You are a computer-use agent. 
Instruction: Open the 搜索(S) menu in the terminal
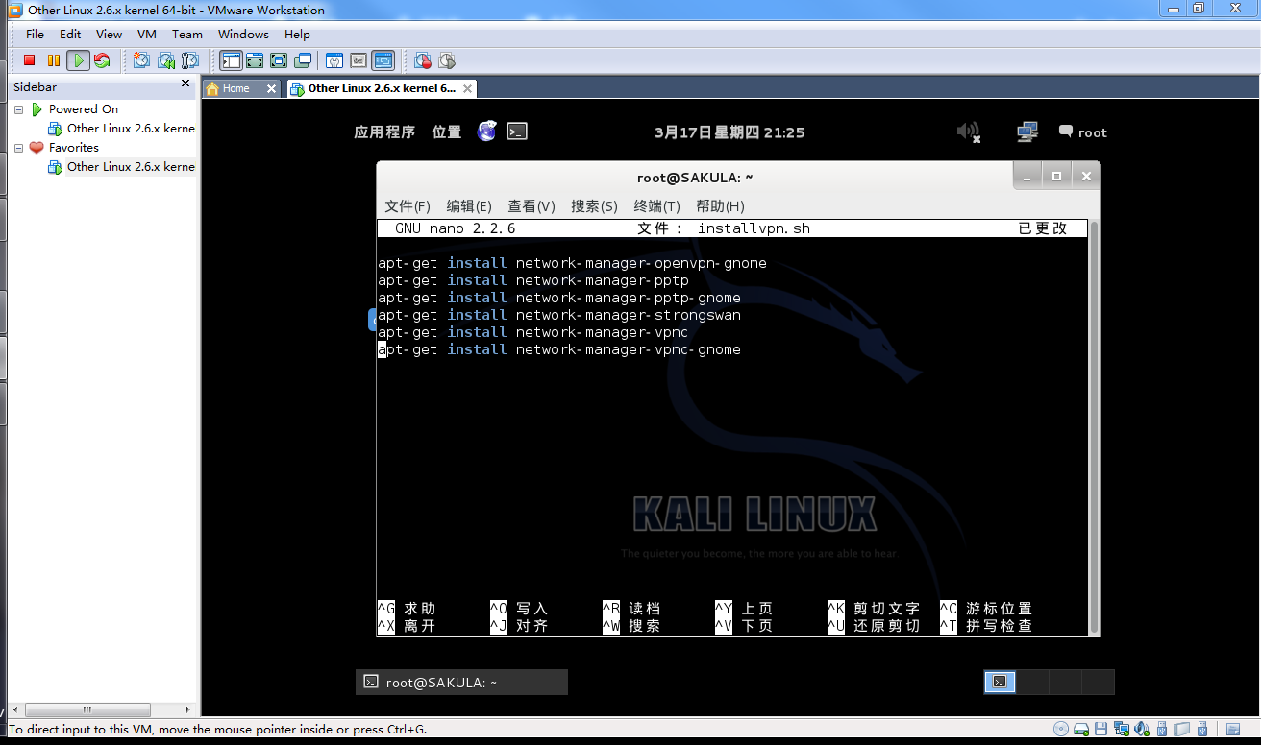tap(595, 206)
